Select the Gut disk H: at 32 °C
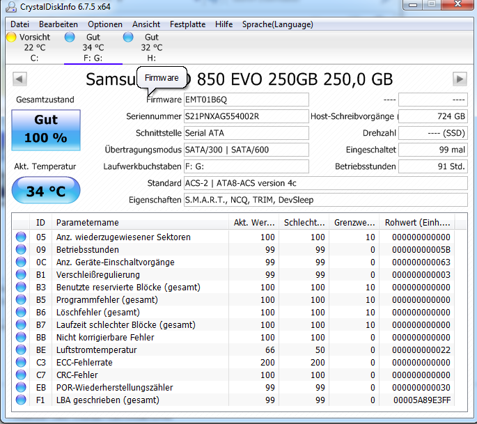The image size is (477, 424). (x=152, y=47)
